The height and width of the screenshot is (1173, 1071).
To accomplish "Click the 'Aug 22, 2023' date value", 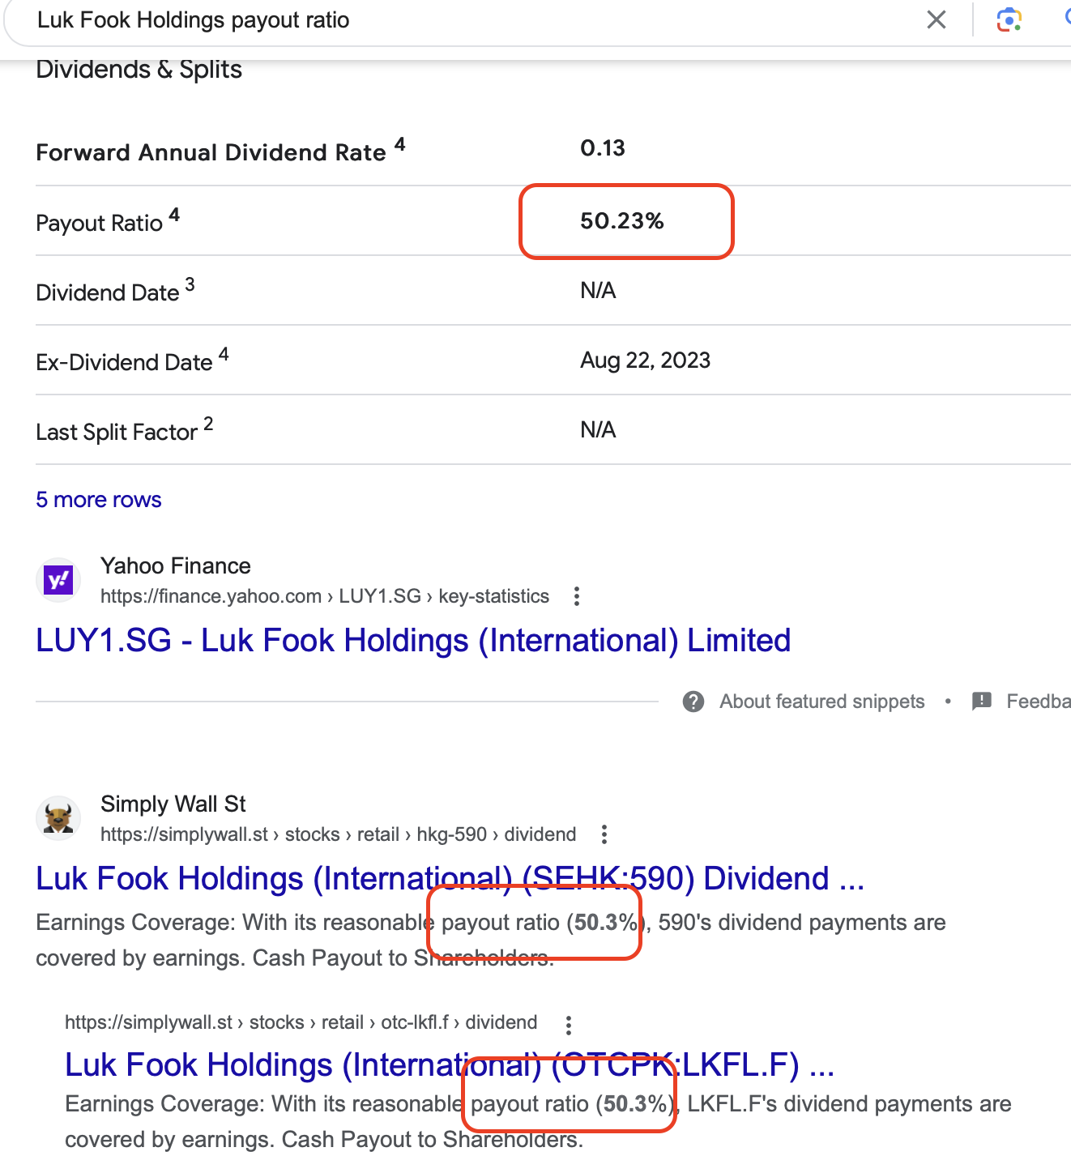I will [646, 360].
